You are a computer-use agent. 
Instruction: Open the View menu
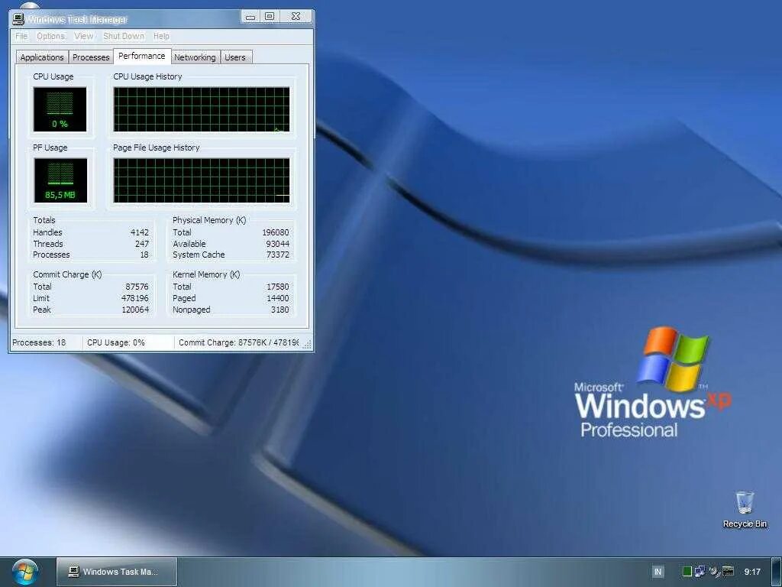[84, 36]
